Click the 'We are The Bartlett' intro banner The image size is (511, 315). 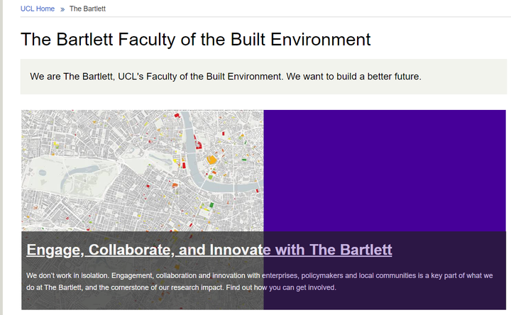coord(263,76)
